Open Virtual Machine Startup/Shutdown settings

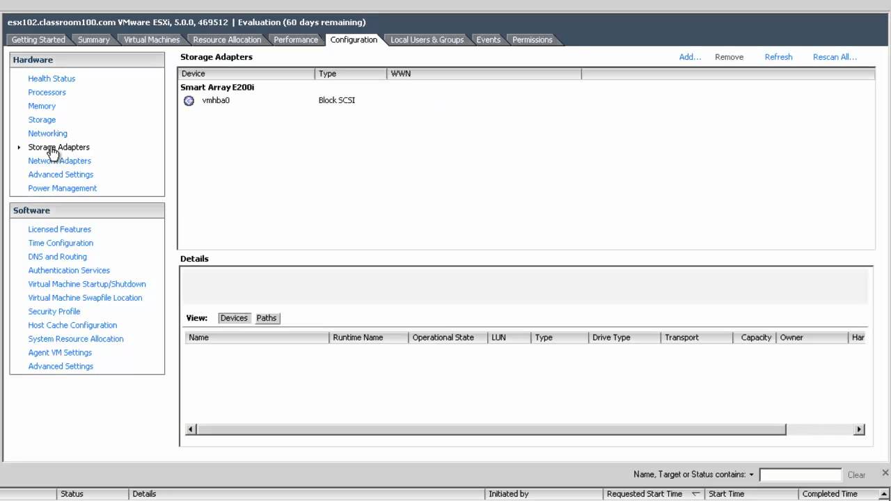[x=87, y=284]
